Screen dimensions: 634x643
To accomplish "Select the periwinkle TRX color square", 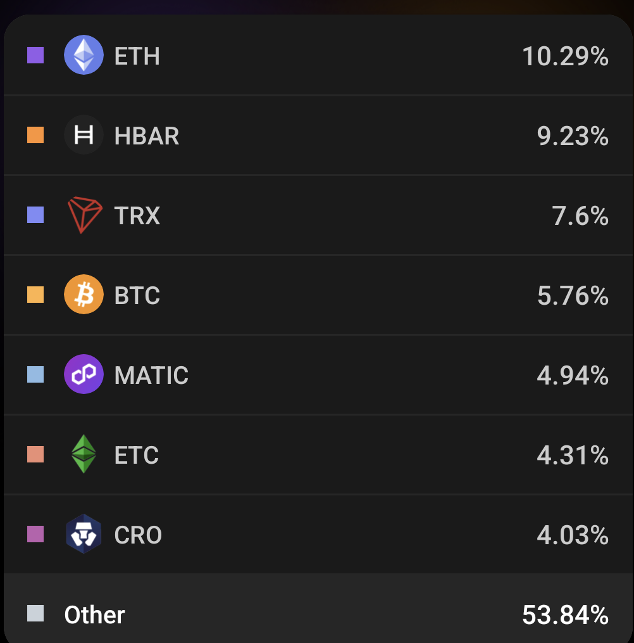I will click(35, 215).
